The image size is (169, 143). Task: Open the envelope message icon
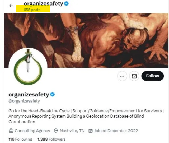[x=134, y=76]
